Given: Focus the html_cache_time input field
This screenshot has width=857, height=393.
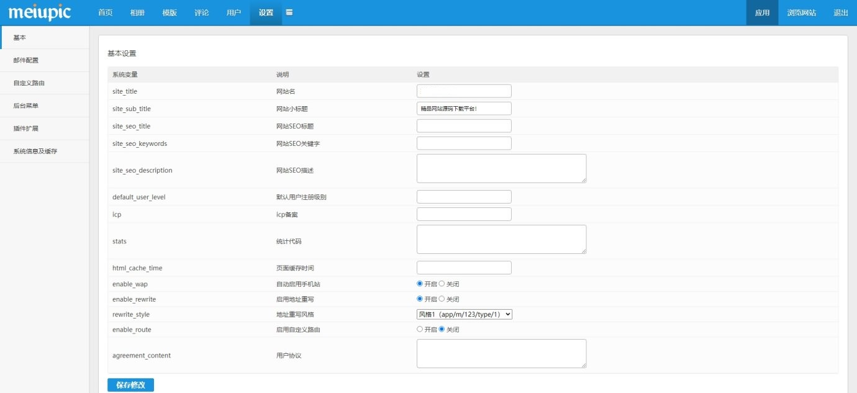Looking at the screenshot, I should pyautogui.click(x=464, y=268).
